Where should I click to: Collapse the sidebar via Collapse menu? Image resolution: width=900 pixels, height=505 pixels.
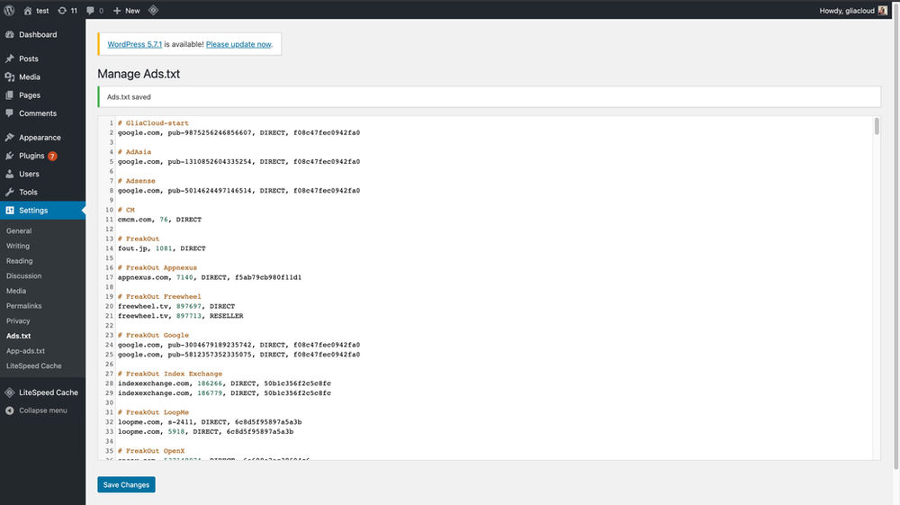point(43,410)
